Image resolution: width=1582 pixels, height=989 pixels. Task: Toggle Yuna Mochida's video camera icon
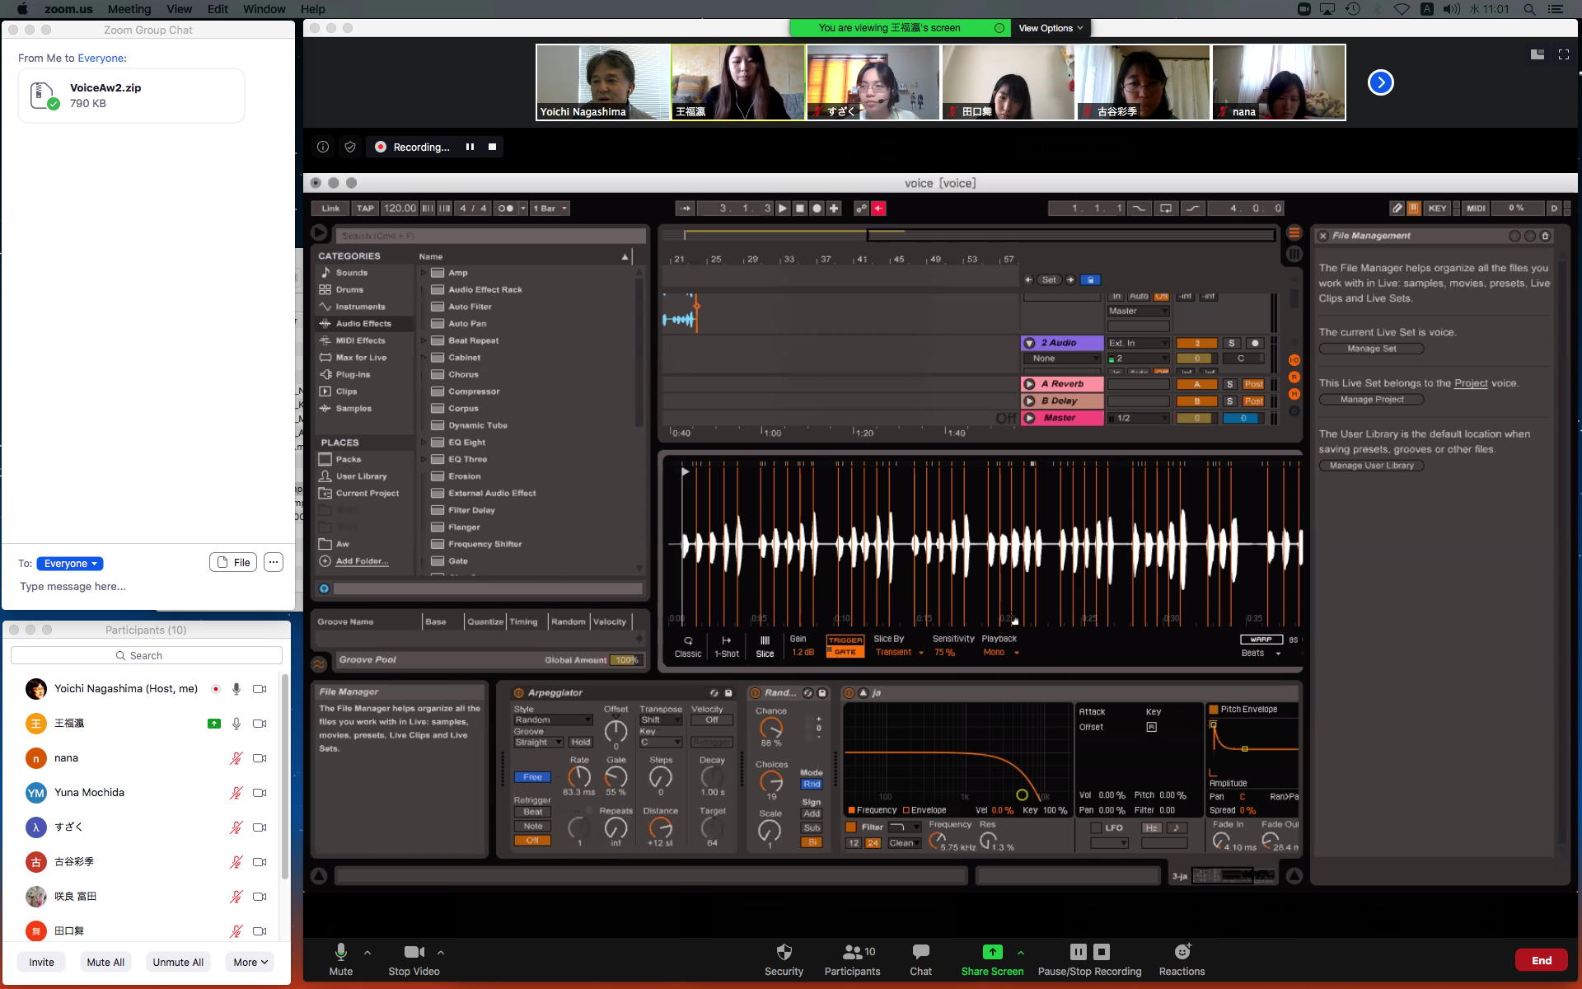coord(260,793)
